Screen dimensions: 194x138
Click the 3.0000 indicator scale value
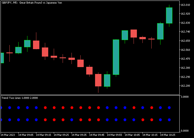pos(185,97)
